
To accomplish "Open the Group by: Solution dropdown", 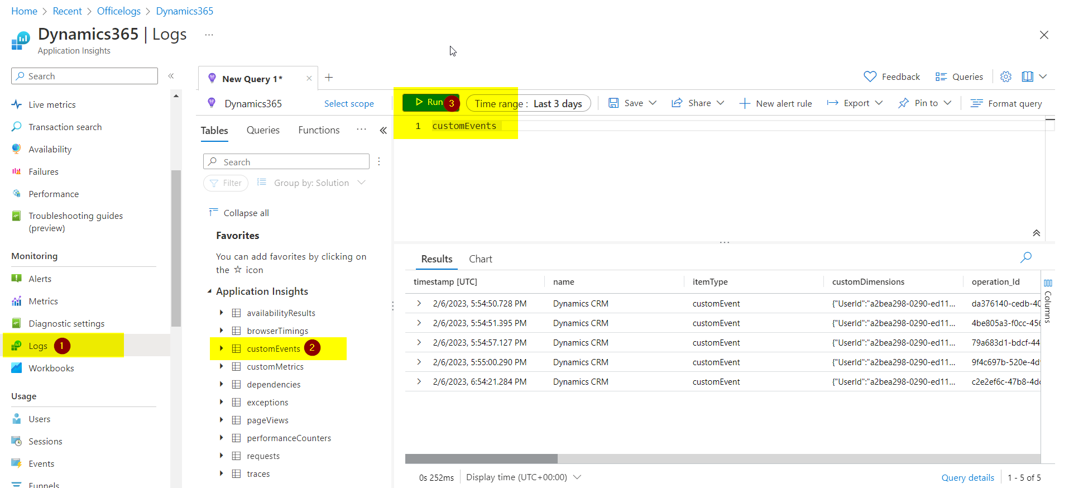I will (x=311, y=183).
